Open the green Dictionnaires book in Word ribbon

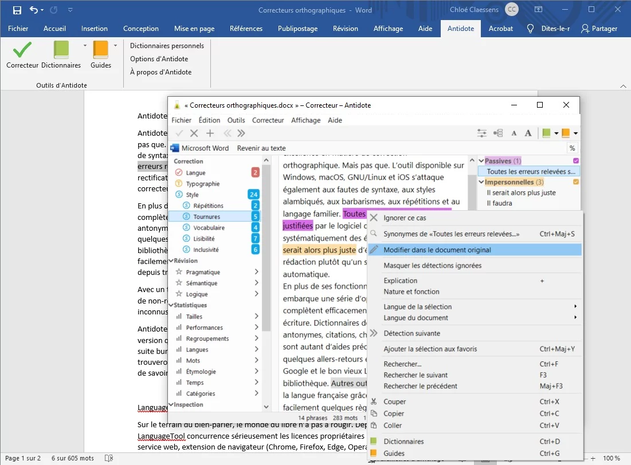(x=61, y=50)
